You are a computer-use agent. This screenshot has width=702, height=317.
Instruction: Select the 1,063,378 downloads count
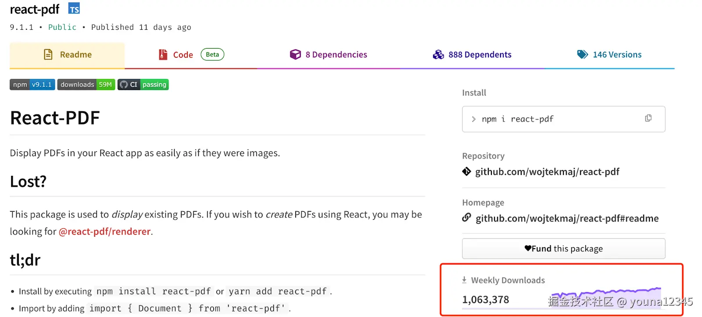[x=485, y=300]
